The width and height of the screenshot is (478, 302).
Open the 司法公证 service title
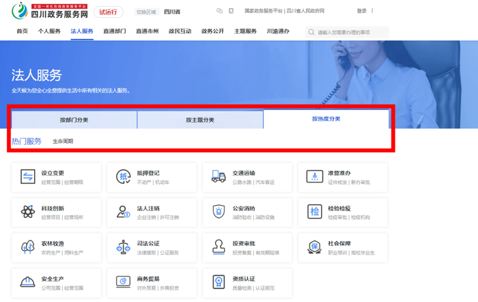coord(148,243)
